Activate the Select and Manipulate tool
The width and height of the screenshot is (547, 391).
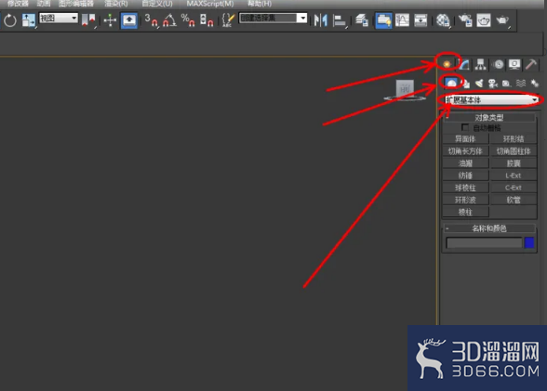pyautogui.click(x=110, y=20)
